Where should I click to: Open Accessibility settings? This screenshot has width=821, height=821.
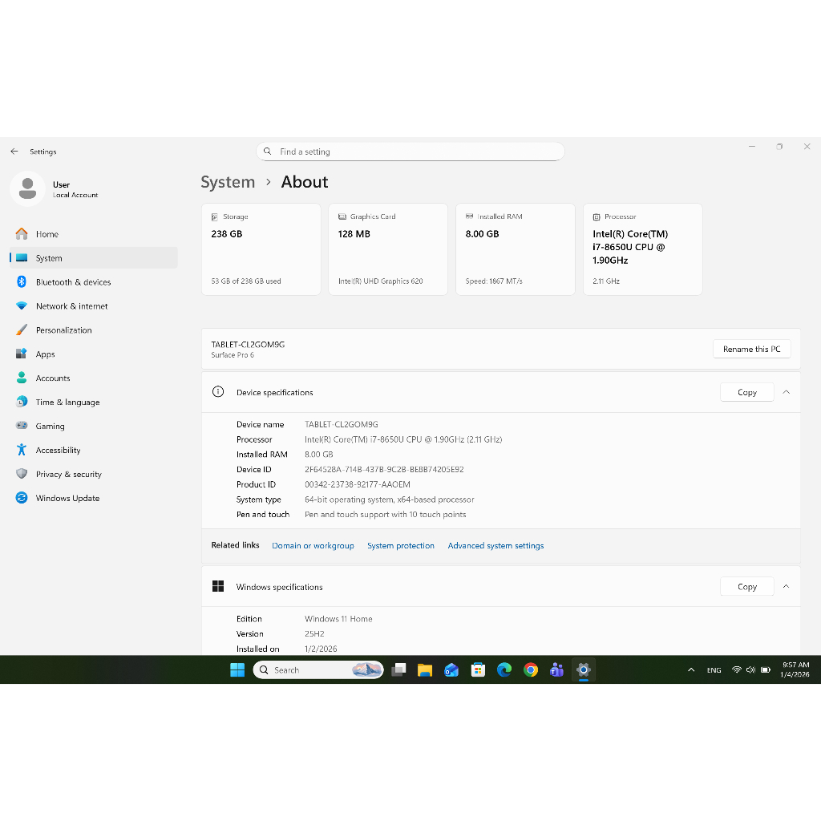tap(58, 451)
